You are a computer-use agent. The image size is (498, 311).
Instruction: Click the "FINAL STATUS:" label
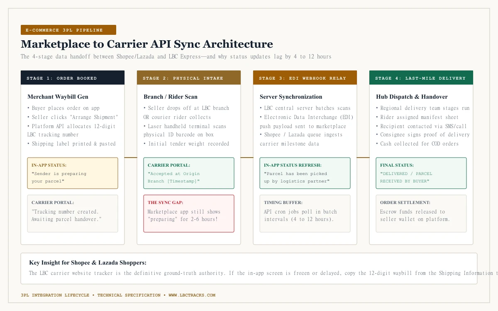point(397,165)
